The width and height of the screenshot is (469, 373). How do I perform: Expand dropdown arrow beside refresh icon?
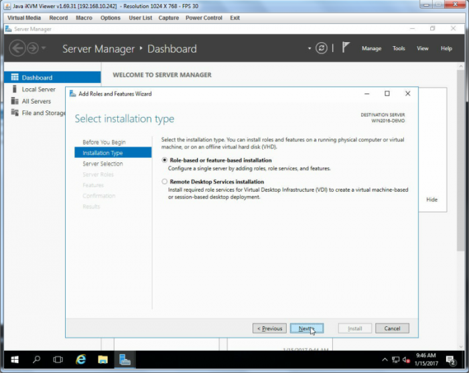310,48
